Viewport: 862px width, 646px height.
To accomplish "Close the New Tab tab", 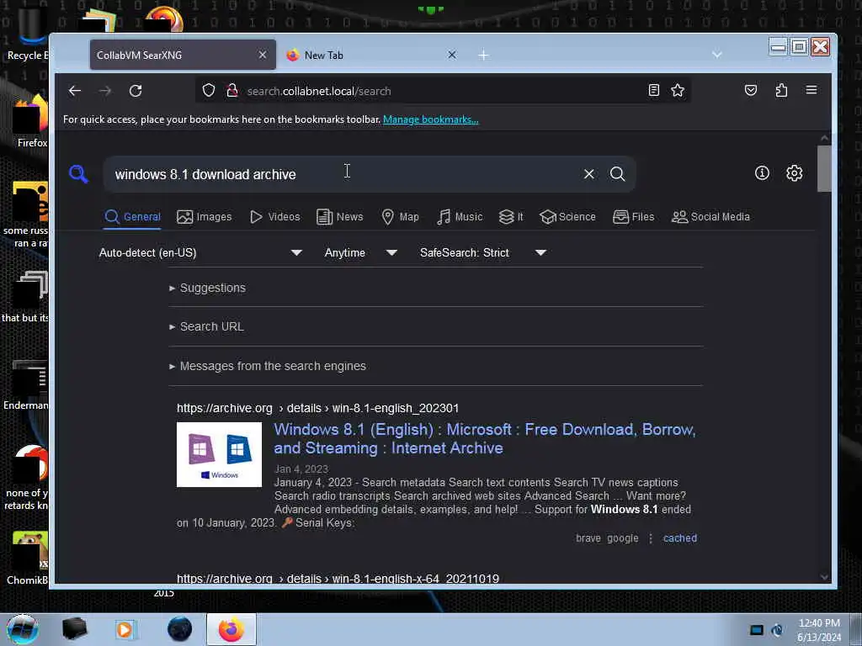I will (452, 55).
